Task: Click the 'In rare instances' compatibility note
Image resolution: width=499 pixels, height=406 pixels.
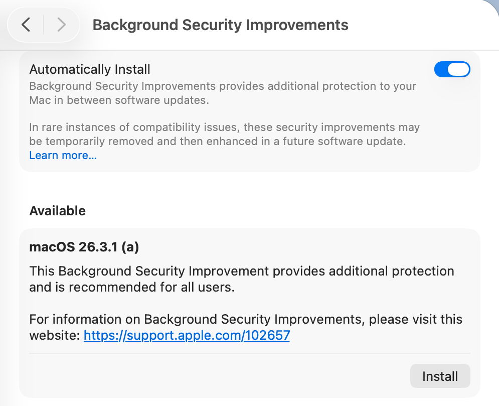Action: pyautogui.click(x=224, y=127)
